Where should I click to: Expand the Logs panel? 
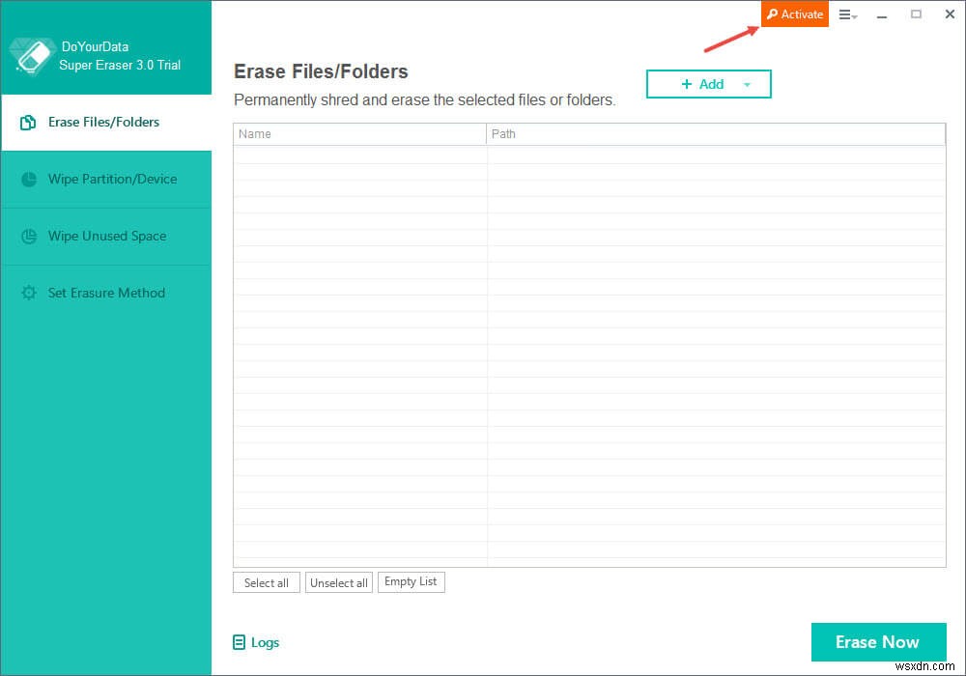pyautogui.click(x=256, y=642)
